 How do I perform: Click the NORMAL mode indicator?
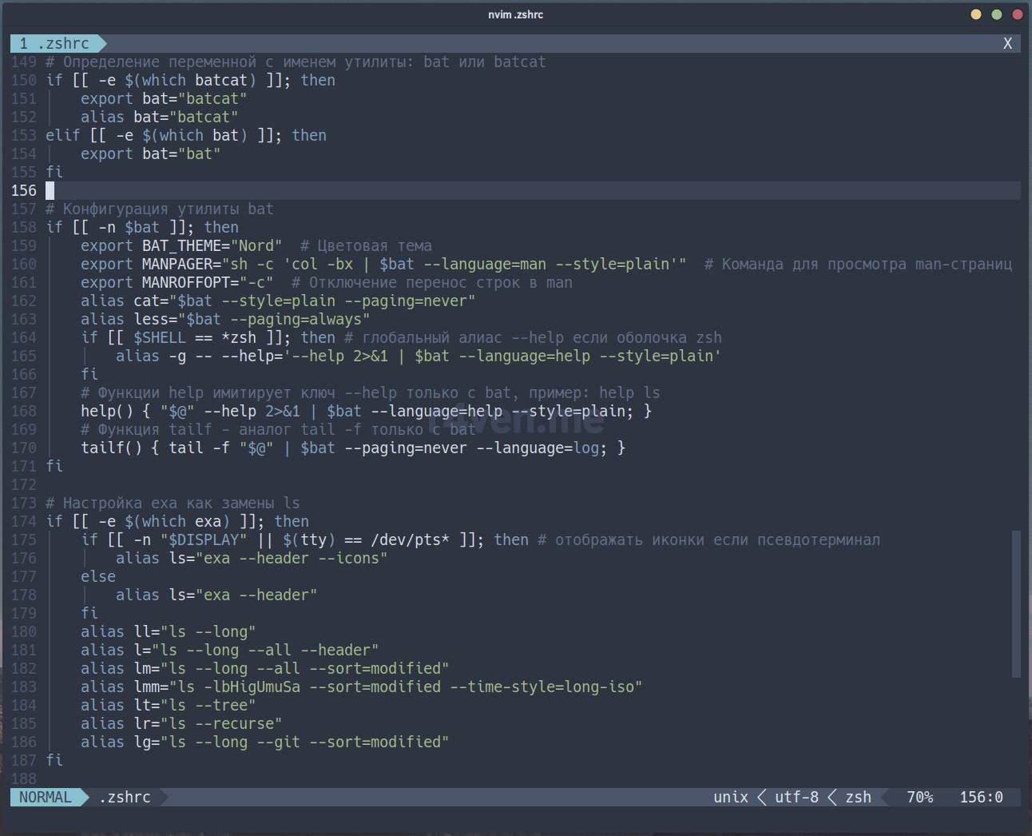[x=46, y=797]
